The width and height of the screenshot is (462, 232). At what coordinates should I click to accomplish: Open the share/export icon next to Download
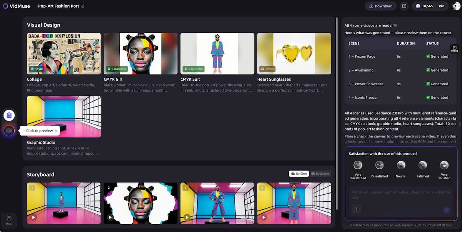tap(404, 6)
